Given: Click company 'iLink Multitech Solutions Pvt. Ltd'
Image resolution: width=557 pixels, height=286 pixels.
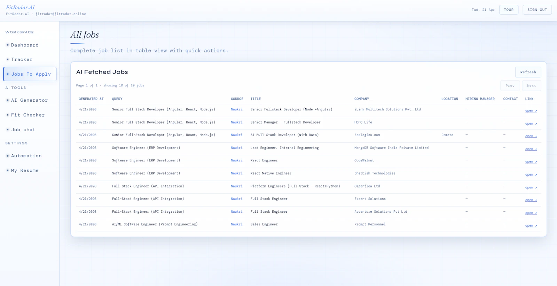Looking at the screenshot, I should coord(387,109).
